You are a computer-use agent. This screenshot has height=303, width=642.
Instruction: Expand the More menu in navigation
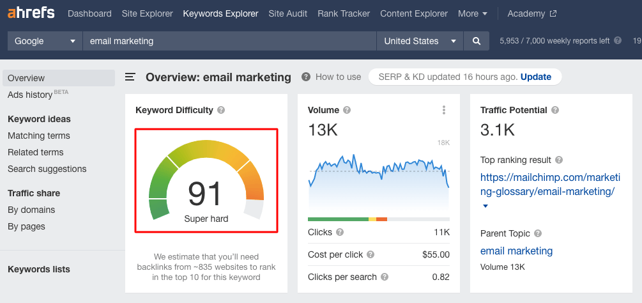point(473,13)
